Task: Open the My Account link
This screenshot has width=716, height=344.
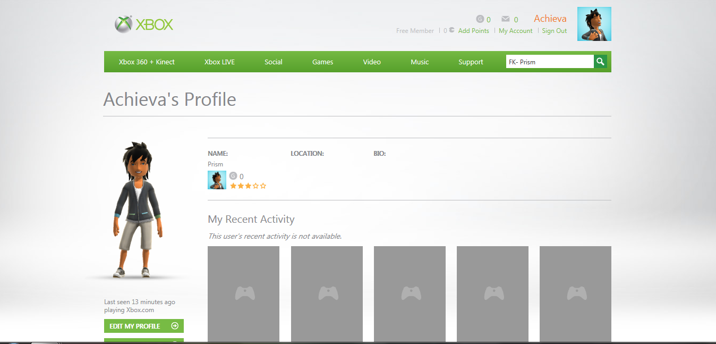Action: point(515,31)
